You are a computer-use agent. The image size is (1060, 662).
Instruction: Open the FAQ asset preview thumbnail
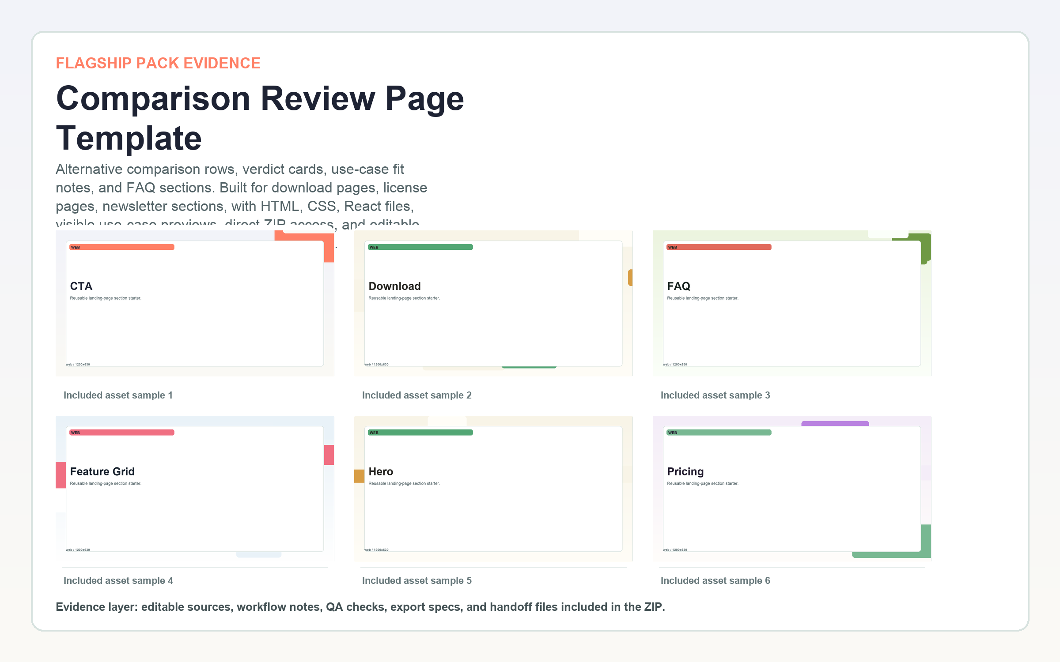pyautogui.click(x=792, y=303)
